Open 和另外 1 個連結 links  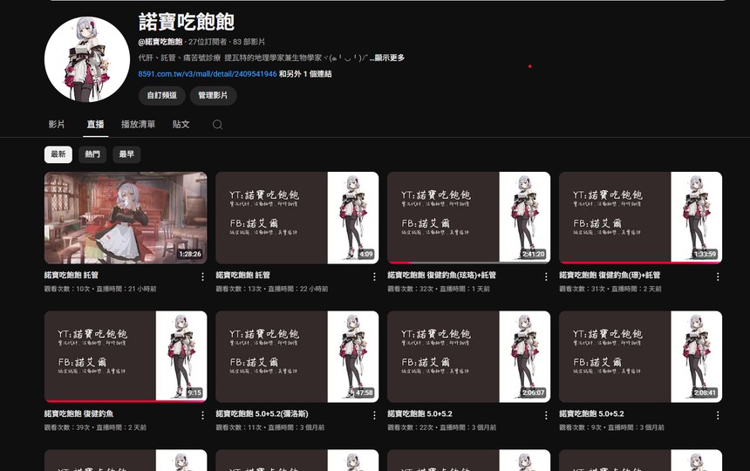(305, 73)
